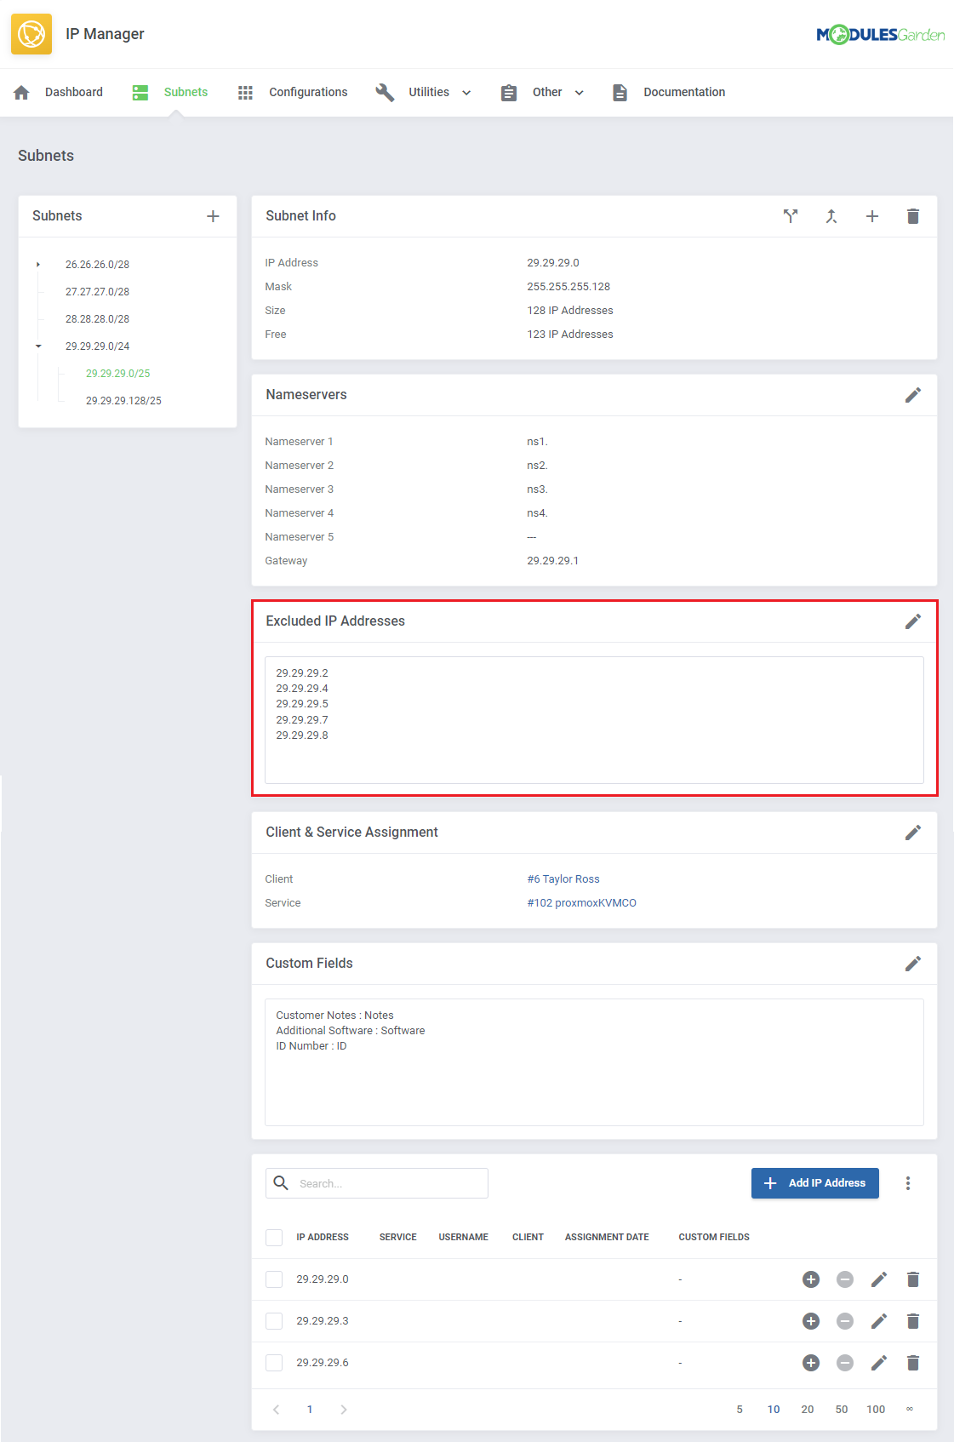Click the Configurations grid icon
954x1442 pixels.
pyautogui.click(x=245, y=92)
